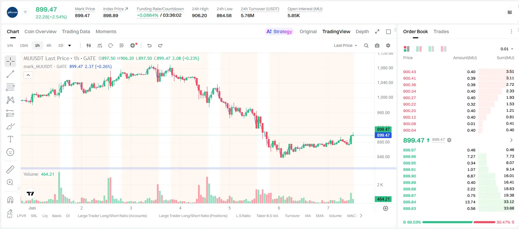Take a chart snapshot with camera icon

tap(377, 45)
